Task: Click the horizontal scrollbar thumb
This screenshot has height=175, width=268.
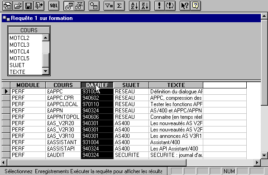Action: click(96, 162)
